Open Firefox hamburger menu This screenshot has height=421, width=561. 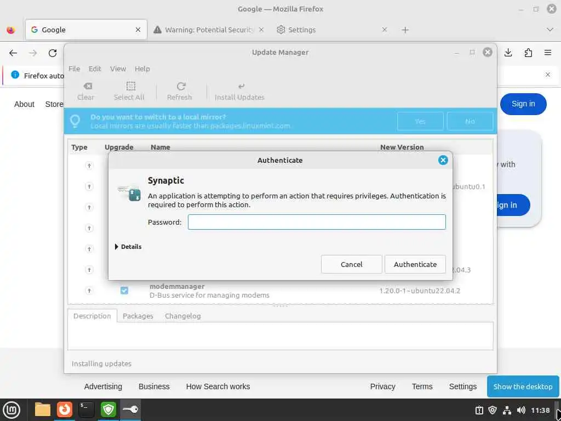coord(548,53)
